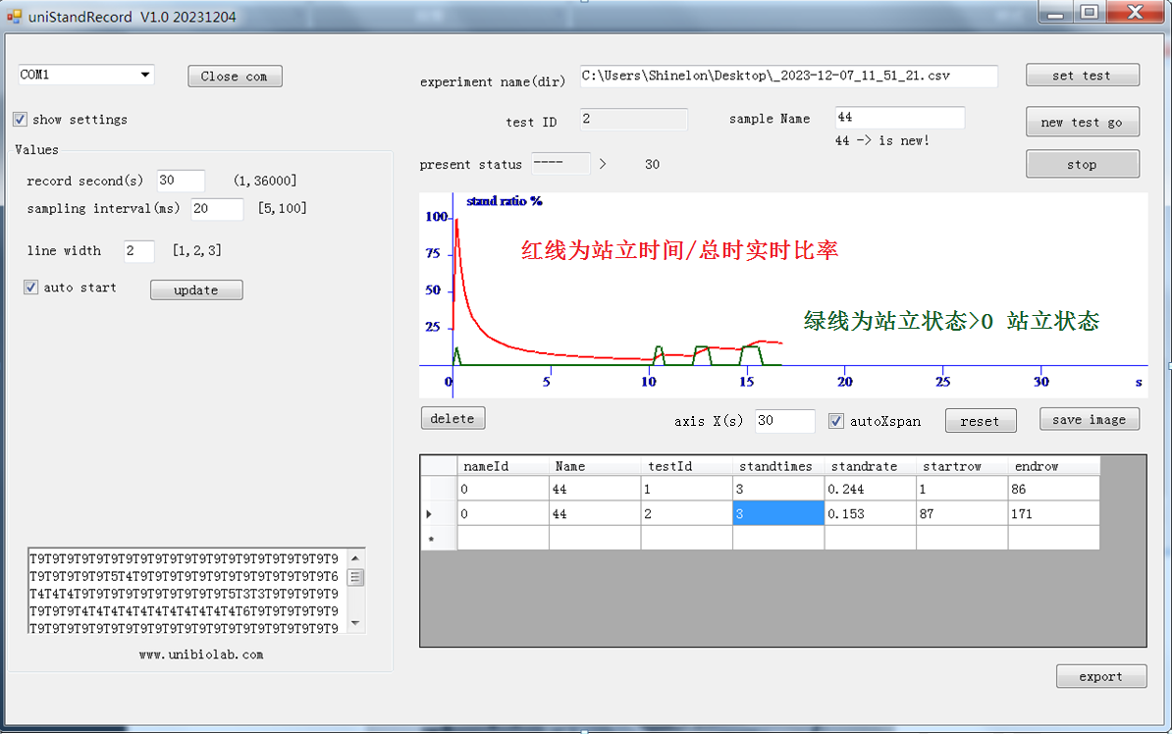
Task: Click the standrate column header
Action: 871,466
